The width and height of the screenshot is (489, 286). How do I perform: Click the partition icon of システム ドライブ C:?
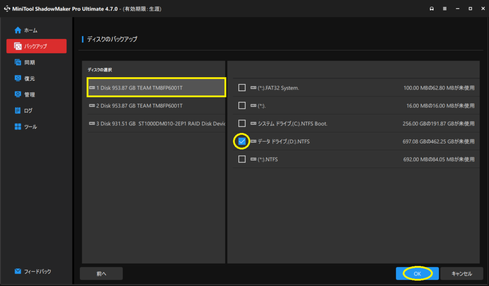click(254, 123)
